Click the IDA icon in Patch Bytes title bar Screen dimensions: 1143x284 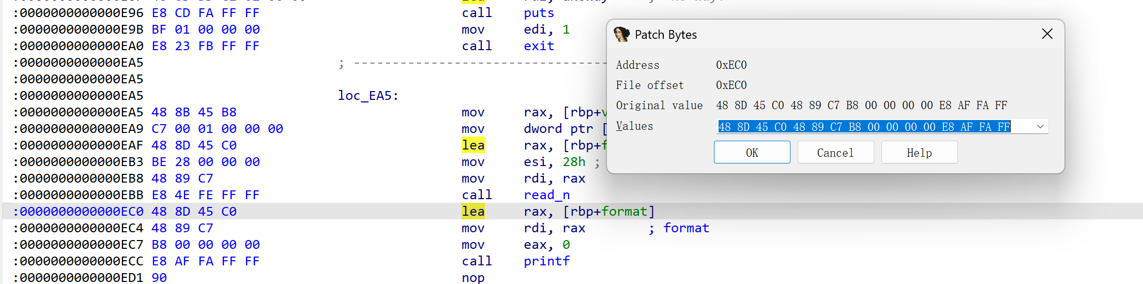[x=621, y=35]
